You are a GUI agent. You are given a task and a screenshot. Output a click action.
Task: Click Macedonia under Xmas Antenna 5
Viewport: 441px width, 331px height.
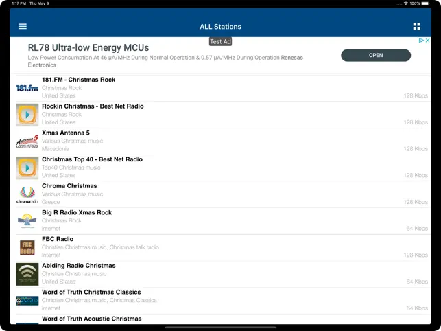point(56,149)
